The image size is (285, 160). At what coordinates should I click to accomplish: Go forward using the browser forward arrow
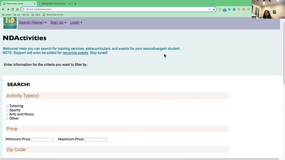[8, 9]
